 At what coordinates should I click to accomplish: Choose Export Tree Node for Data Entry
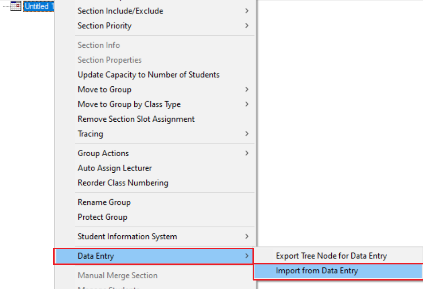click(x=331, y=256)
